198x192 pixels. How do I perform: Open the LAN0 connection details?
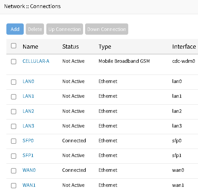pyautogui.click(x=28, y=82)
